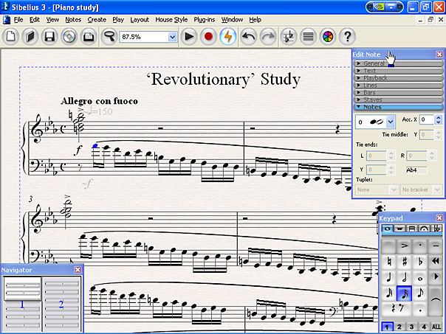
Task: Create a new score with the blank page icon
Action: (x=11, y=37)
